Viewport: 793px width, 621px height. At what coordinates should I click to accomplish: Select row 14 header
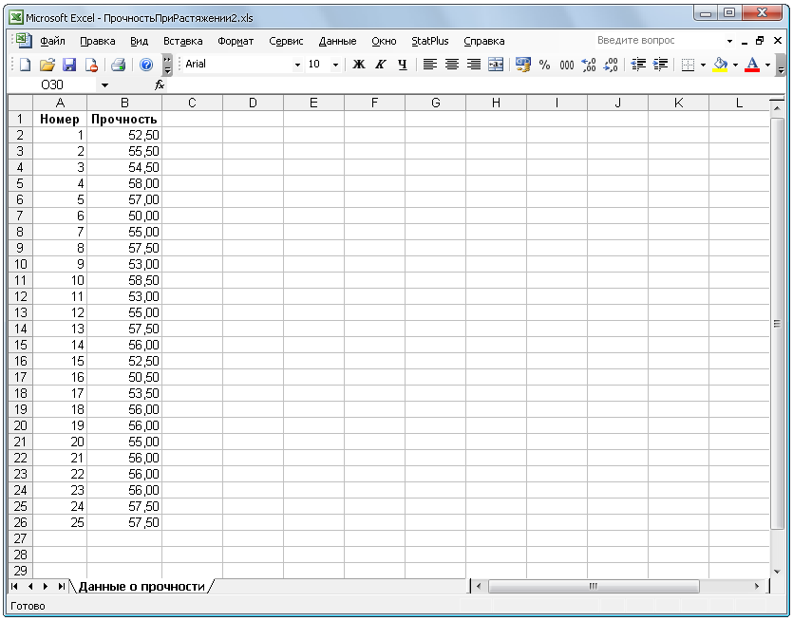[x=21, y=329]
